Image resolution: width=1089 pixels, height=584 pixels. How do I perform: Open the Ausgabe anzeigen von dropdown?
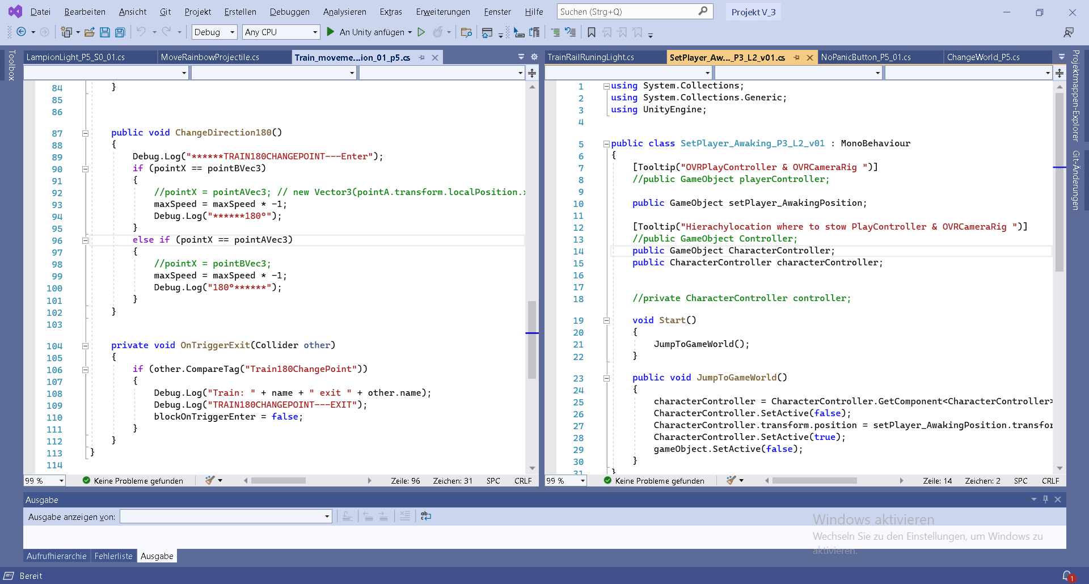[x=226, y=516]
